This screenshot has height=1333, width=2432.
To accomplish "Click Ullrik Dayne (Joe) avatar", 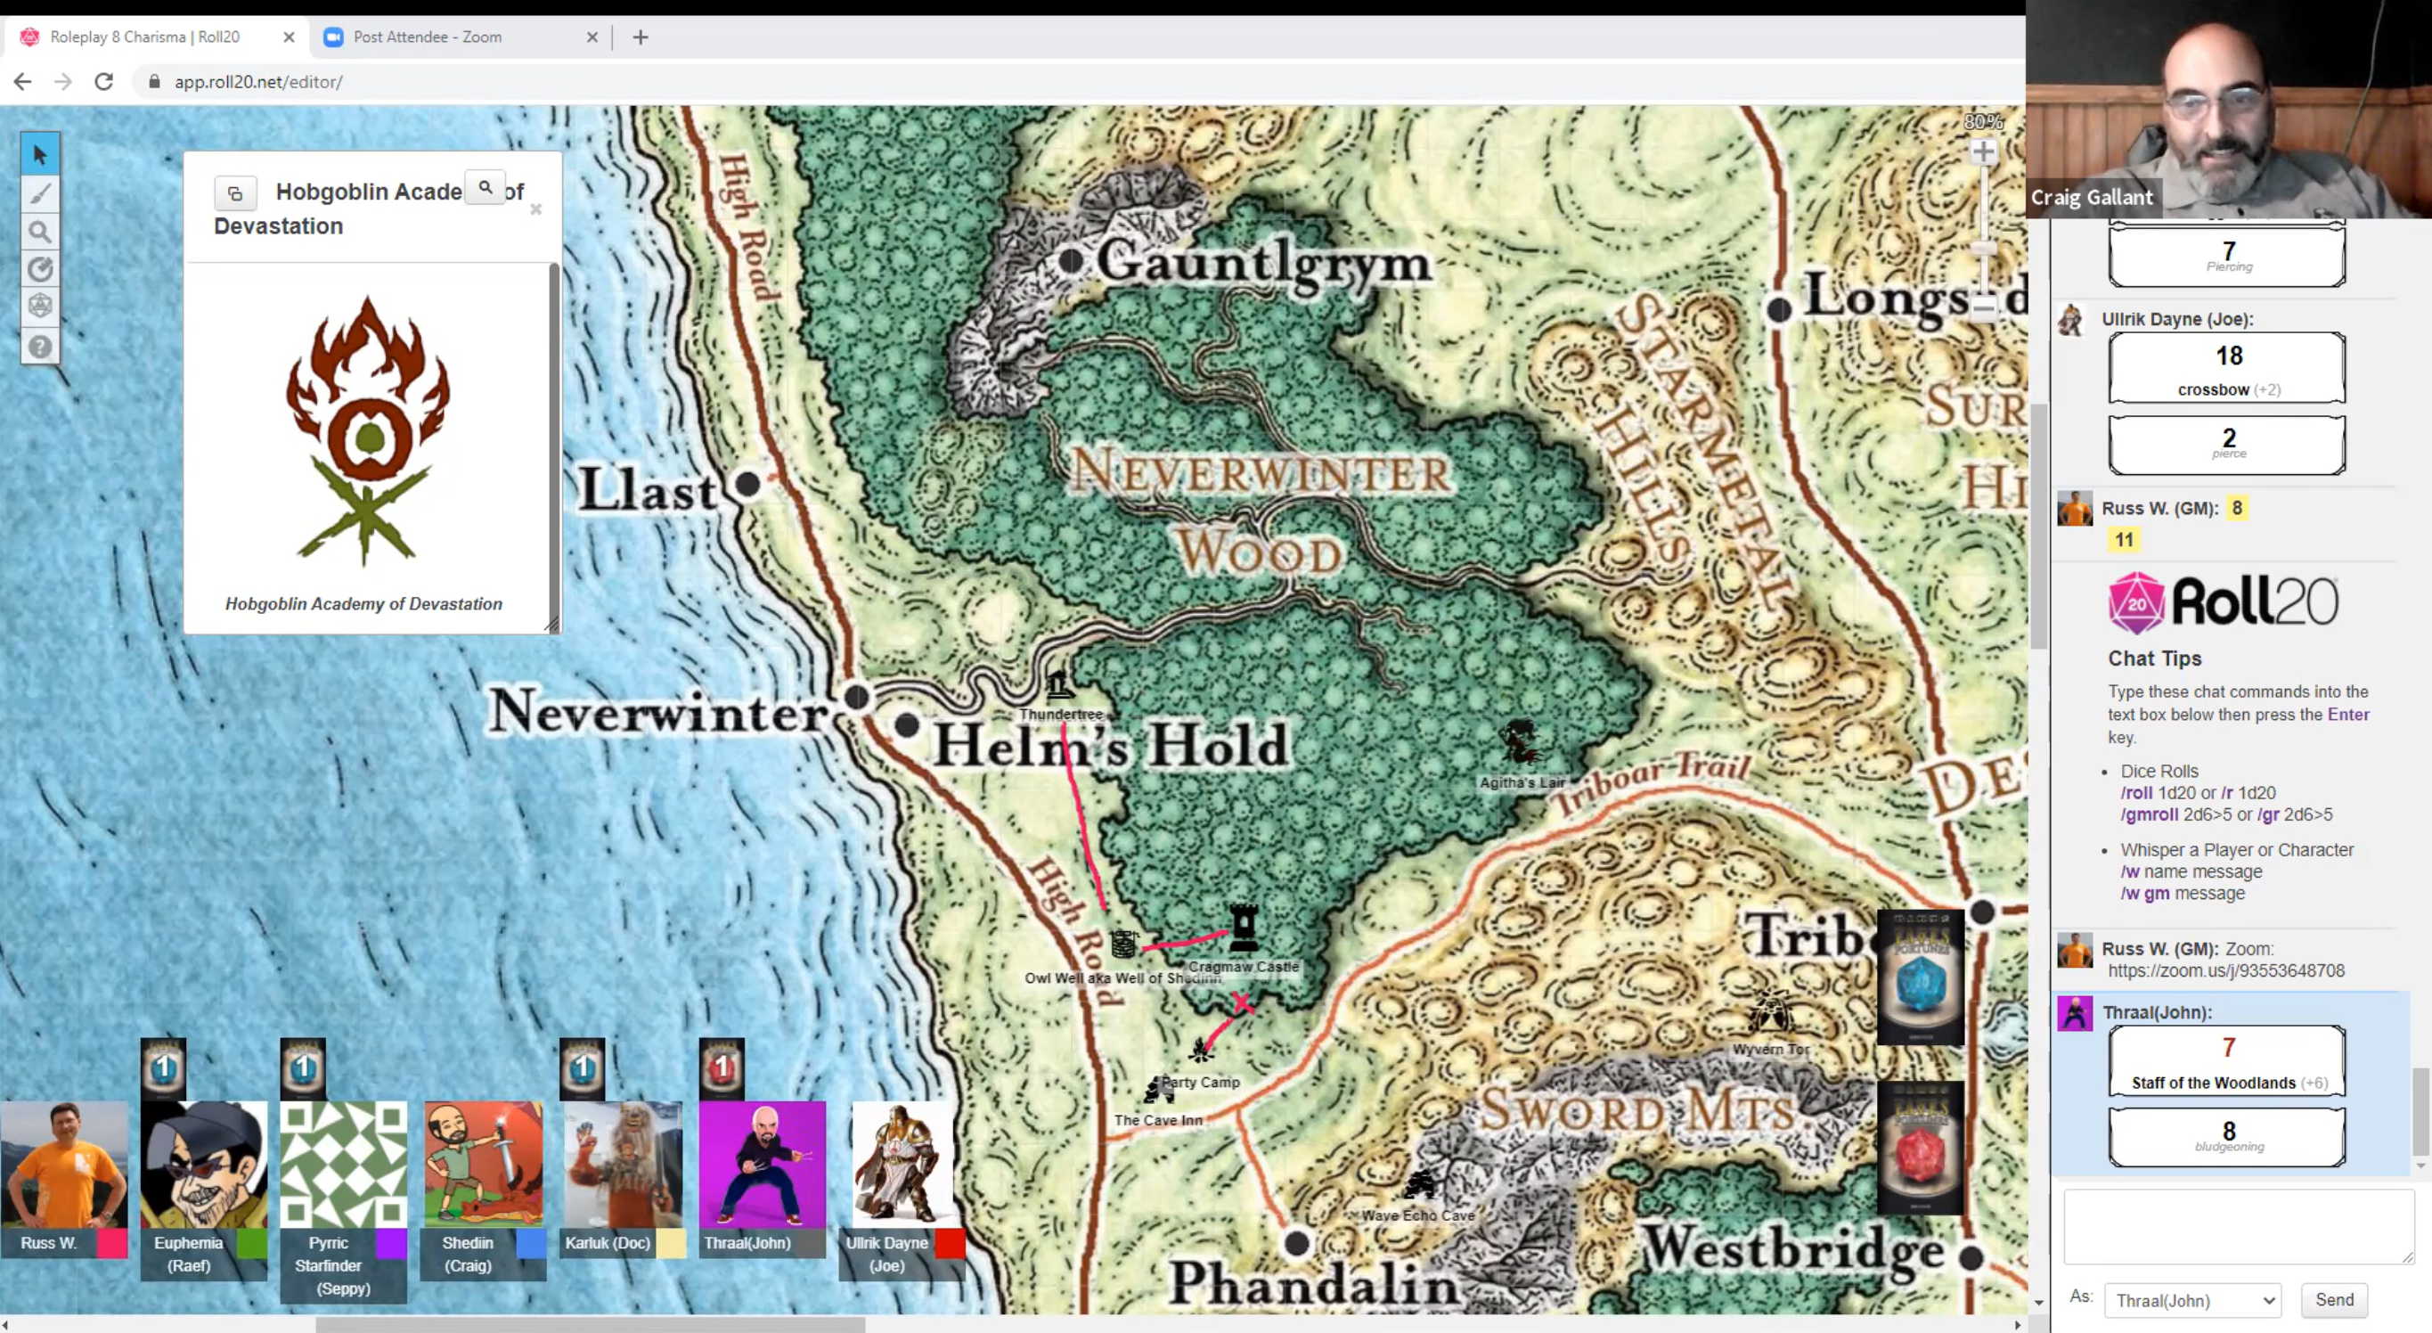I will tap(902, 1164).
